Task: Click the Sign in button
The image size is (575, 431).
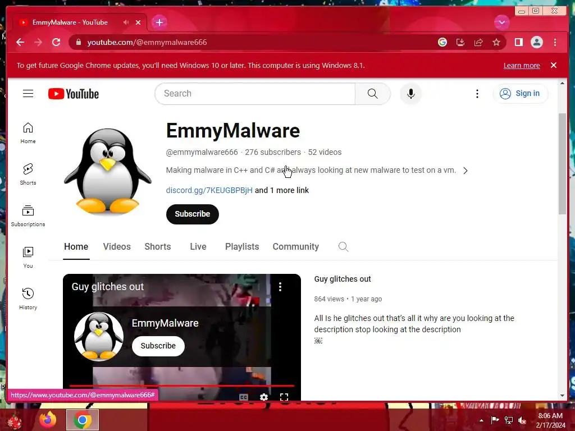Action: (x=521, y=94)
